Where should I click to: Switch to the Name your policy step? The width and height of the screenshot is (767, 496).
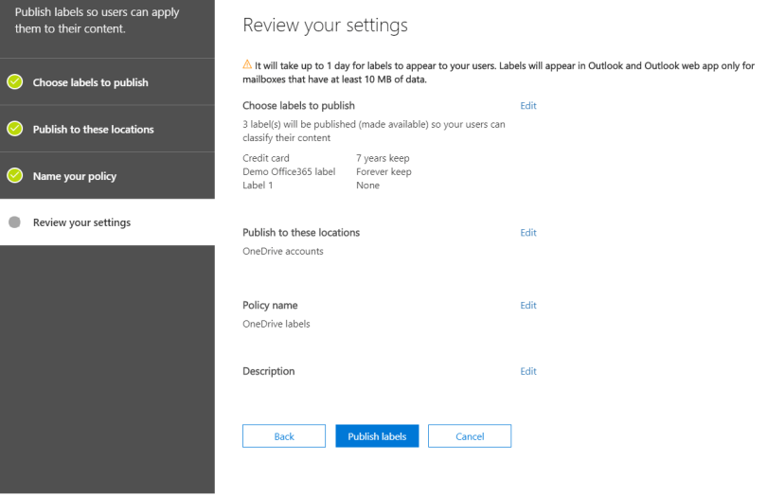pyautogui.click(x=75, y=176)
